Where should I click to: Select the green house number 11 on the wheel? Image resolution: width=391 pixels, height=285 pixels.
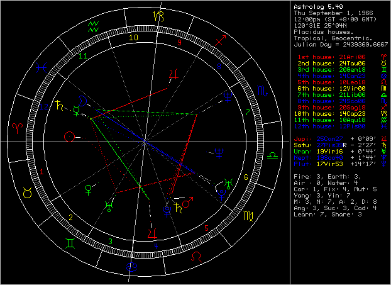(x=82, y=57)
